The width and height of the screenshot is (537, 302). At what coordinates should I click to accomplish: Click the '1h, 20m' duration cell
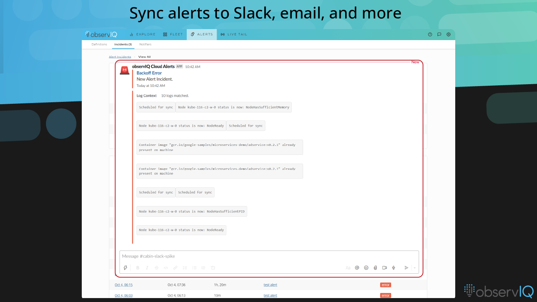coord(220,285)
